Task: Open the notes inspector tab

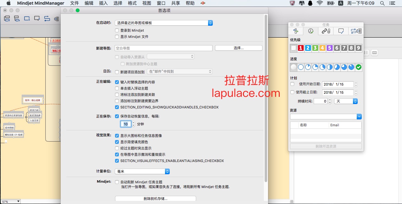Action: [341, 31]
